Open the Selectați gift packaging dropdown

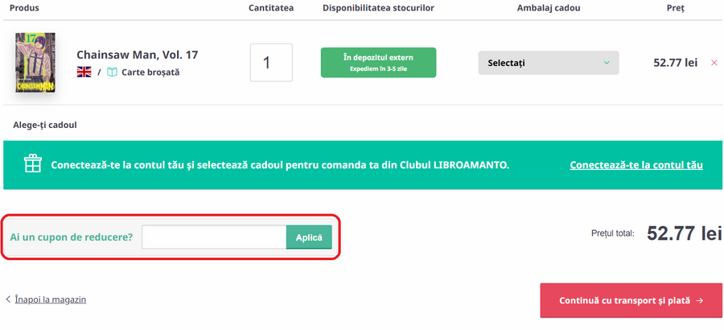pyautogui.click(x=548, y=63)
